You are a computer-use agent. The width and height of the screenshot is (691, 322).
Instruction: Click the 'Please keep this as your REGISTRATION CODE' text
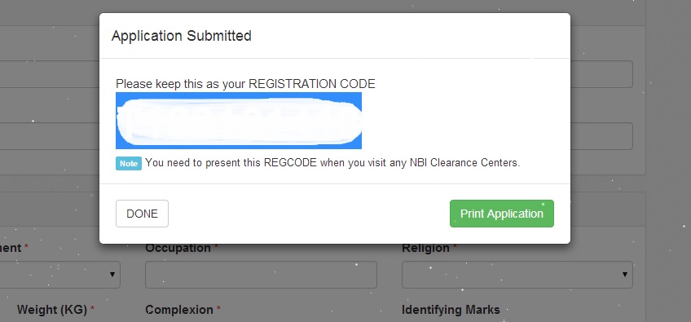tap(245, 84)
